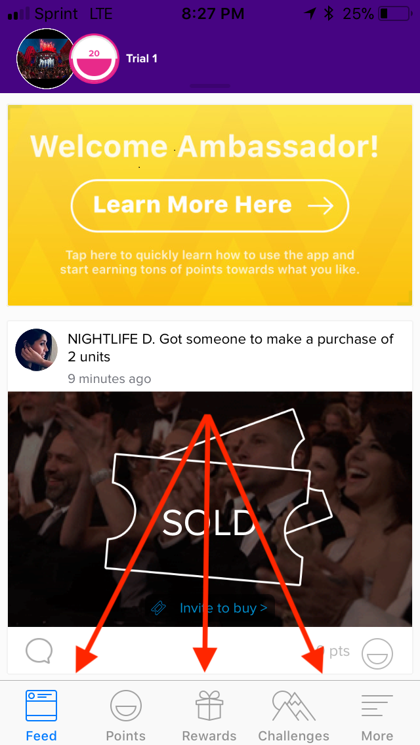Tap the Bluetooth status bar icon
Image resolution: width=420 pixels, height=745 pixels.
pyautogui.click(x=328, y=14)
